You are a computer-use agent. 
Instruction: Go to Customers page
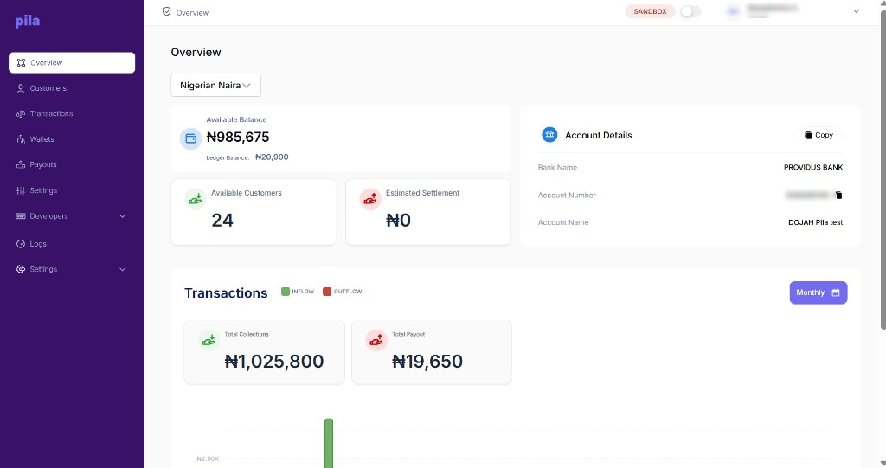[48, 88]
